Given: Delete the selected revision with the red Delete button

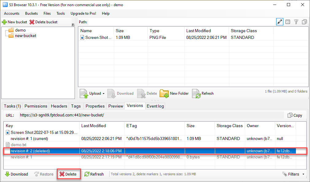Looking at the screenshot, I should point(69,174).
